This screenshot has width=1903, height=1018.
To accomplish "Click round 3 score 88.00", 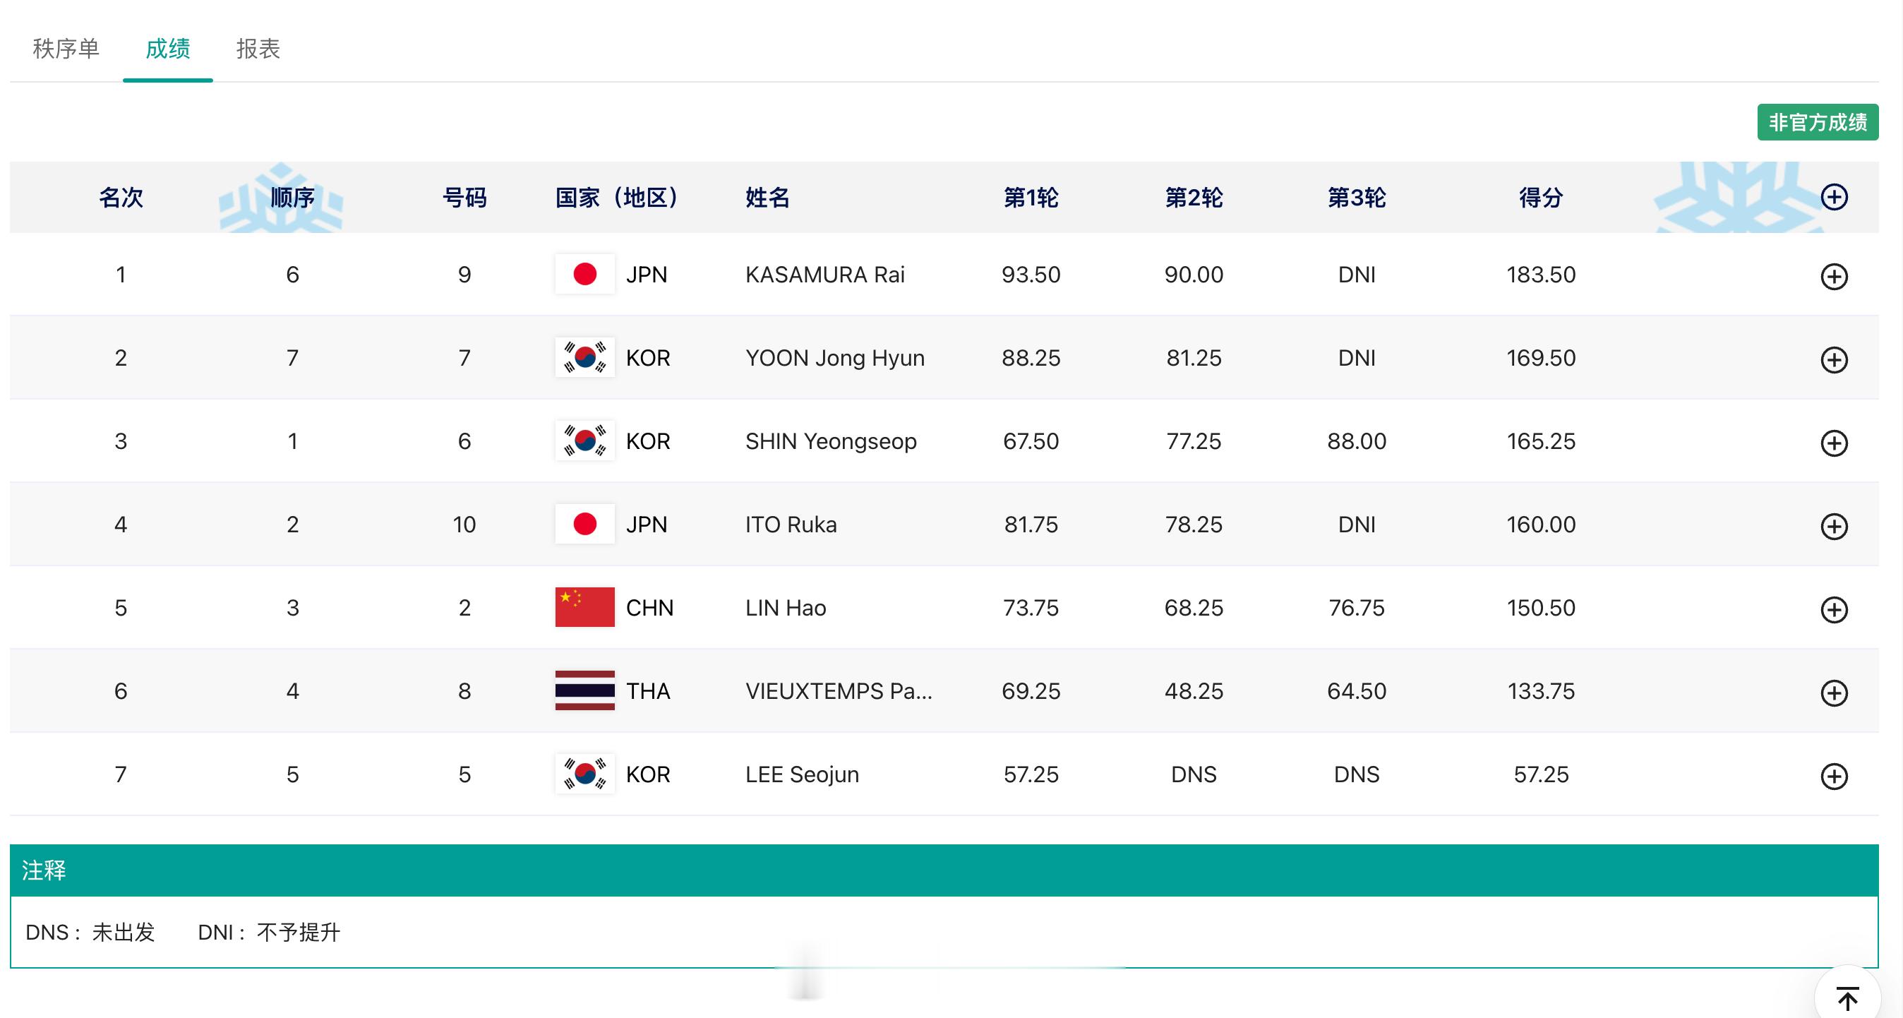I will tap(1357, 442).
